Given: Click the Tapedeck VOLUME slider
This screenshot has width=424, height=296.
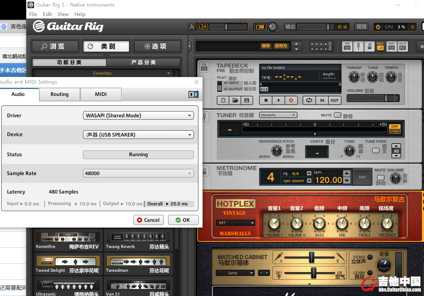Looking at the screenshot, I should click(x=373, y=98).
